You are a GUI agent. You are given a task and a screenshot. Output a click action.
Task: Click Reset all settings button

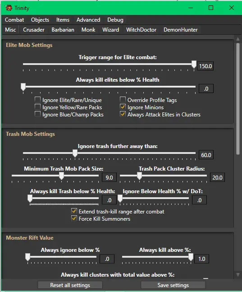[70, 285]
